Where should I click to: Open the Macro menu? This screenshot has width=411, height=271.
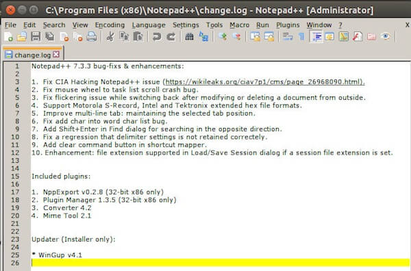coord(239,25)
